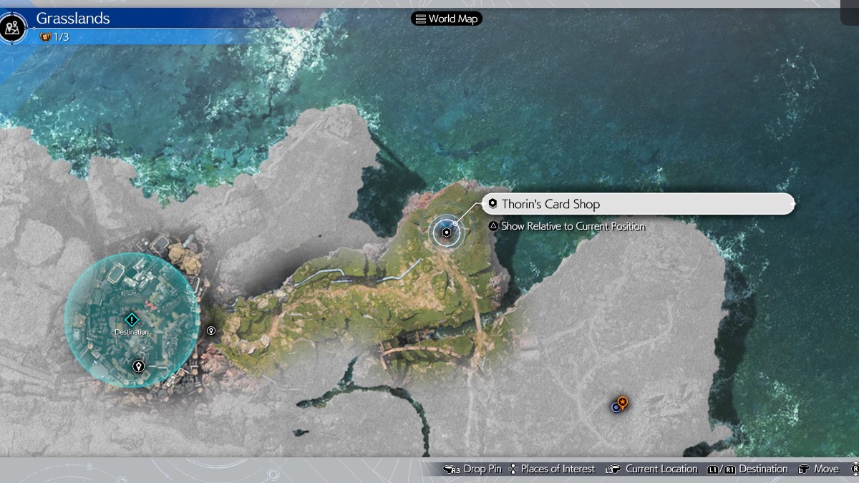Viewport: 859px width, 483px height.
Task: Open the World Map view
Action: (x=447, y=19)
